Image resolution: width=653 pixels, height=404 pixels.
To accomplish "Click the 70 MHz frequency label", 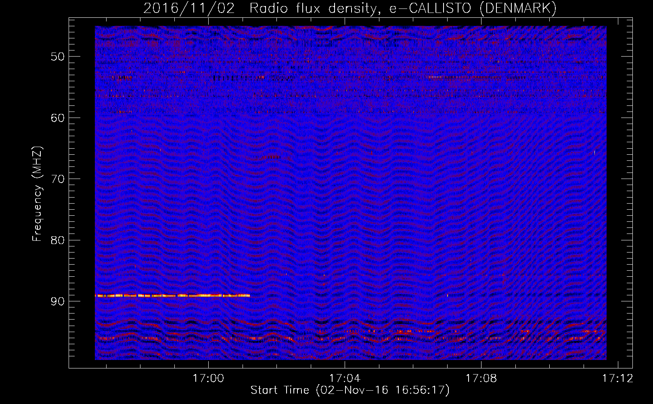I will (58, 179).
